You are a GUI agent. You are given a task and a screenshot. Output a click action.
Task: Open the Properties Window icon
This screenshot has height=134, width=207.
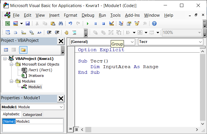129,23
